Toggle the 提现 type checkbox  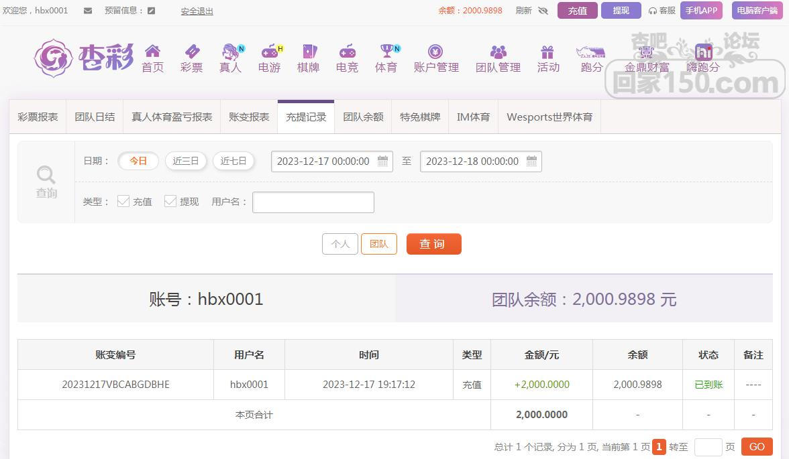170,201
